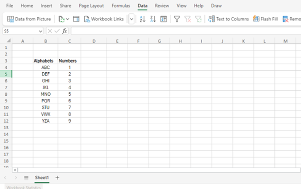Click the confirm entry checkmark icon

[x=57, y=31]
